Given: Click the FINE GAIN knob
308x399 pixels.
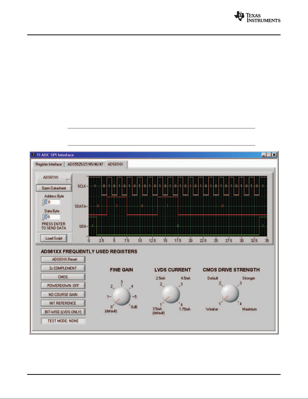Looking at the screenshot, I should [121, 297].
